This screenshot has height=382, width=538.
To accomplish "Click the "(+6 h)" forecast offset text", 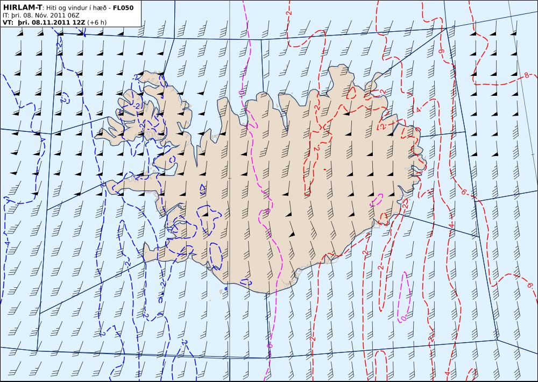I will pos(97,23).
